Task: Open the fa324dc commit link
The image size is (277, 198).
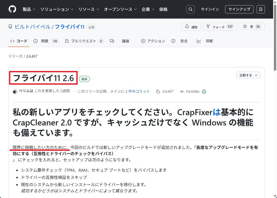Action: click(x=193, y=91)
